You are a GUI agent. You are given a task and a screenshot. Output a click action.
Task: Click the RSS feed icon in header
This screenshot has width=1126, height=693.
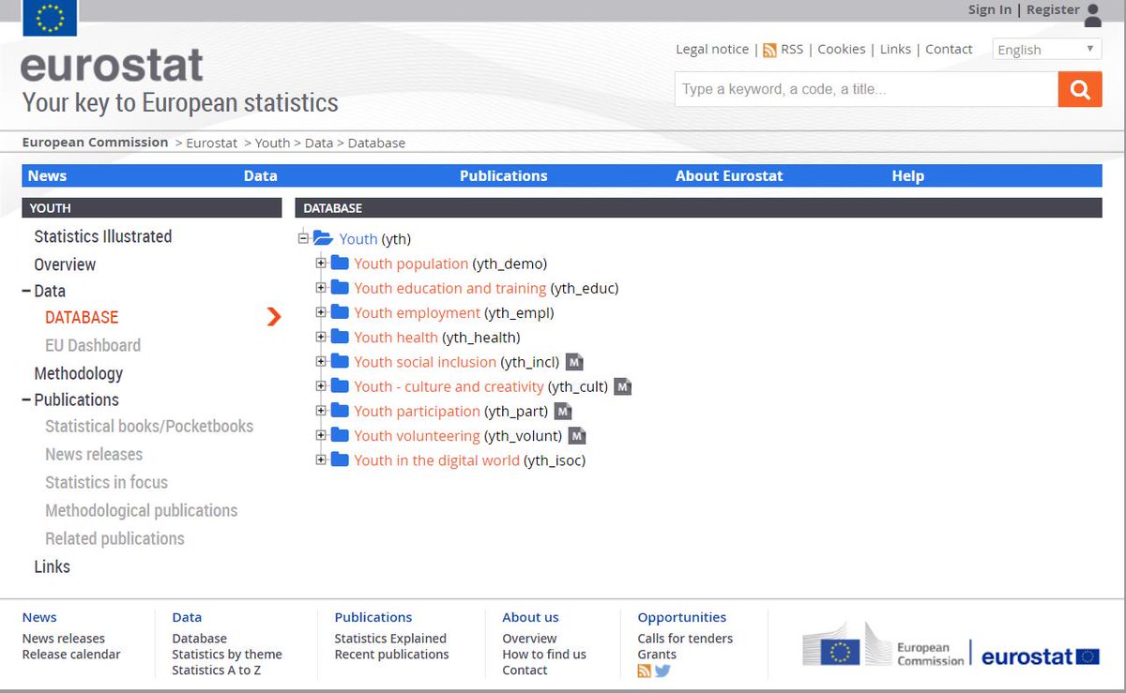click(x=769, y=50)
